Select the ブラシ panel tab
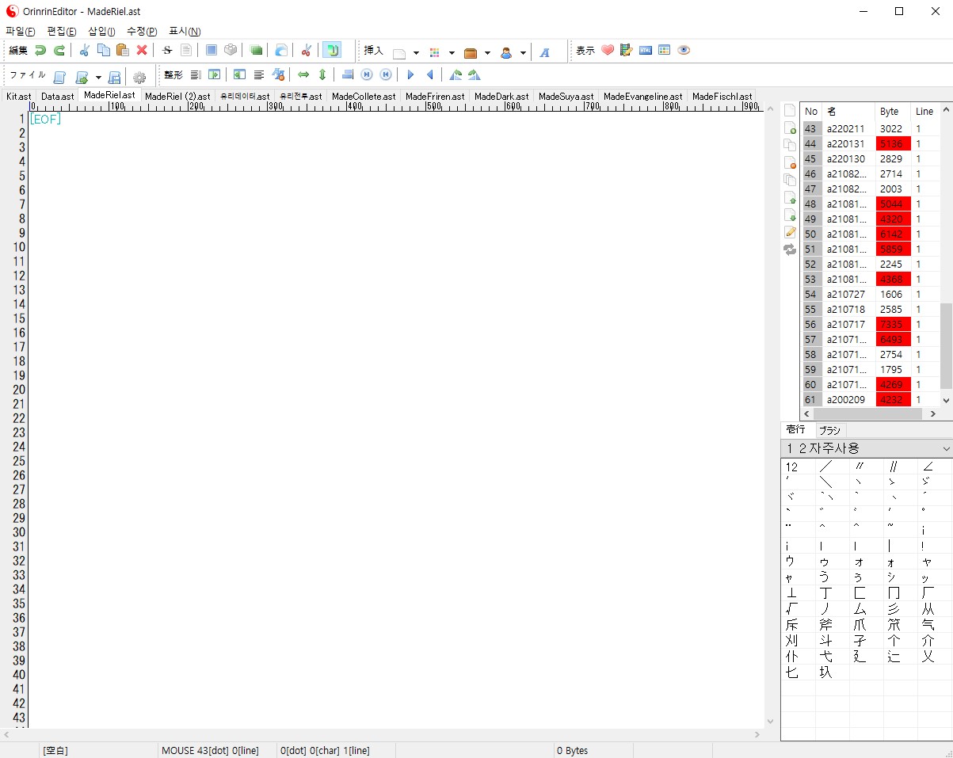Viewport: 953px width, 758px height. (829, 430)
